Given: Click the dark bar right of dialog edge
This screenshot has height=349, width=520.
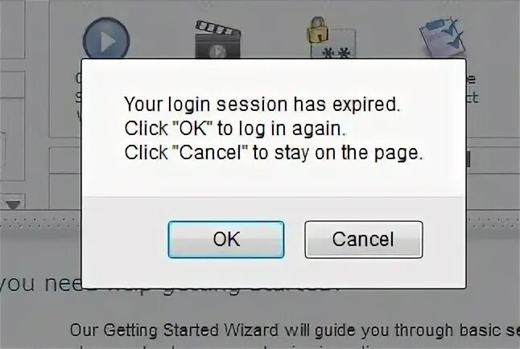Looking at the screenshot, I should (468, 159).
